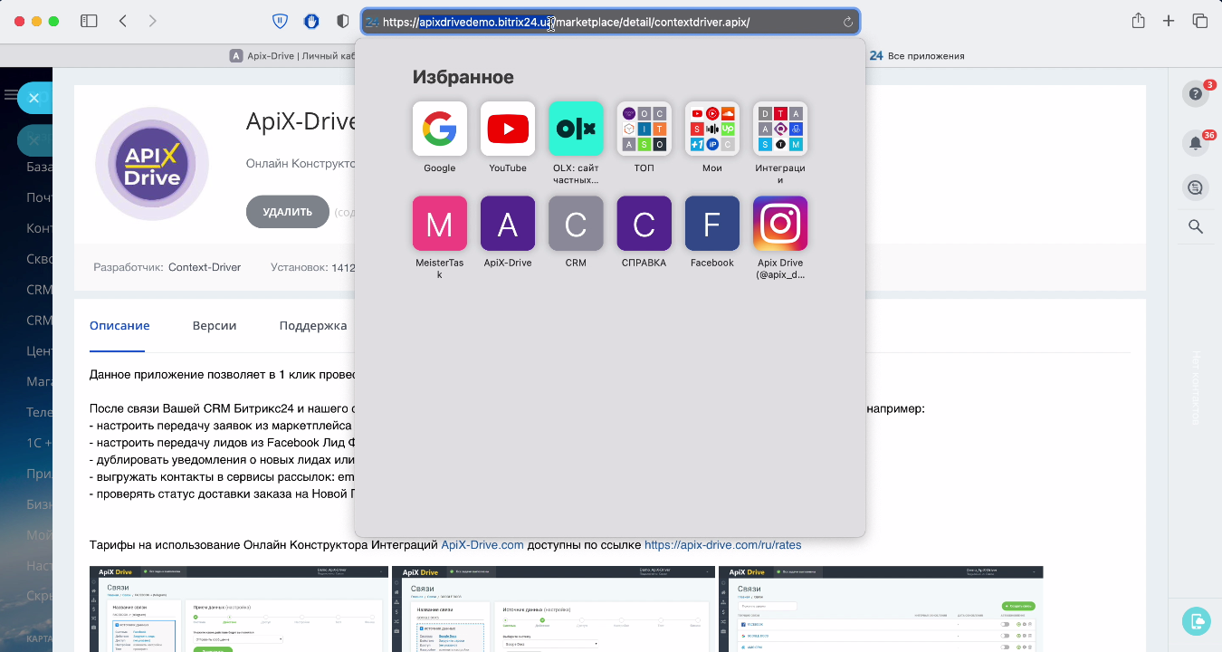Open Bitrix24 help with badge 3

coord(1196,93)
